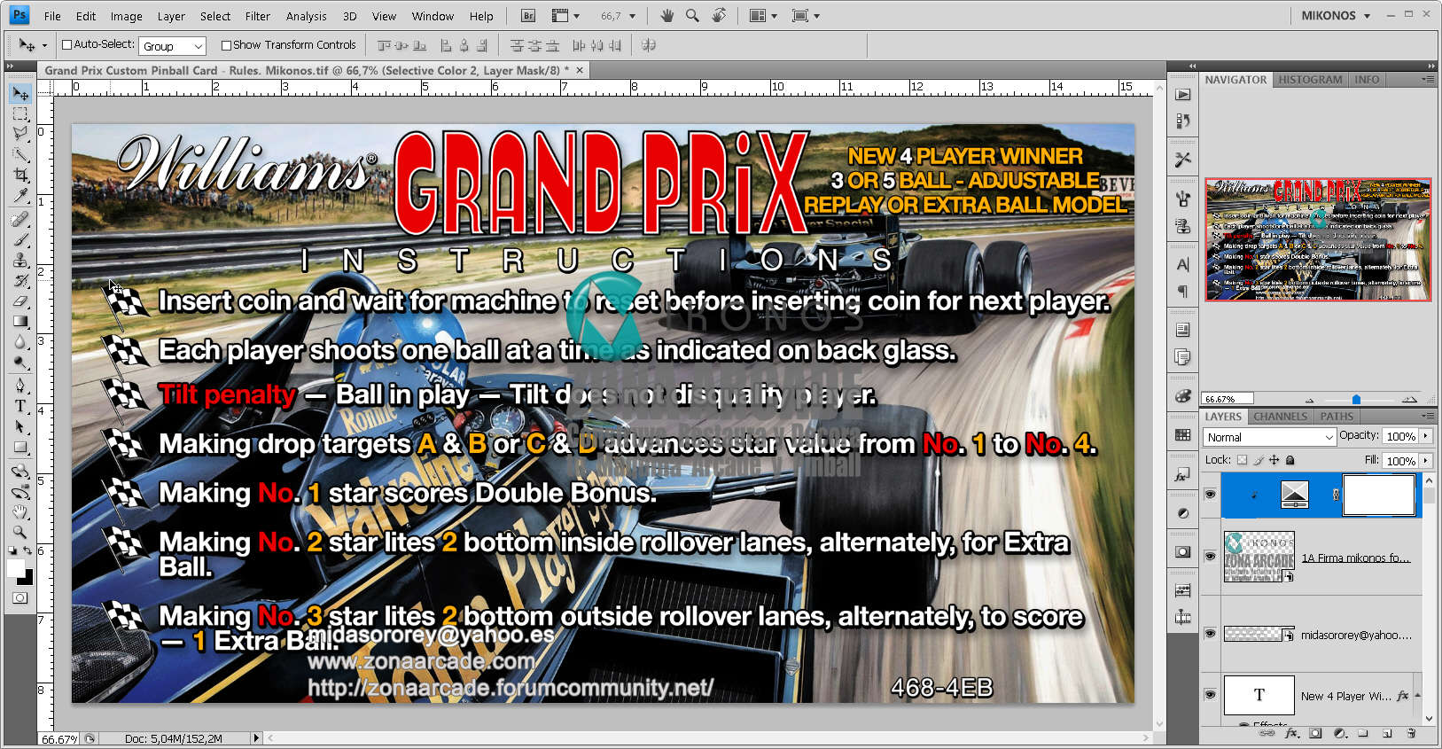Select the Blur tool
Screen dimensions: 1442x749
pos(19,341)
